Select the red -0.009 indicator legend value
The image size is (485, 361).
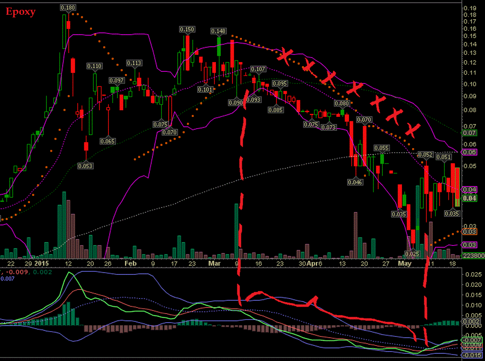[x=18, y=272]
